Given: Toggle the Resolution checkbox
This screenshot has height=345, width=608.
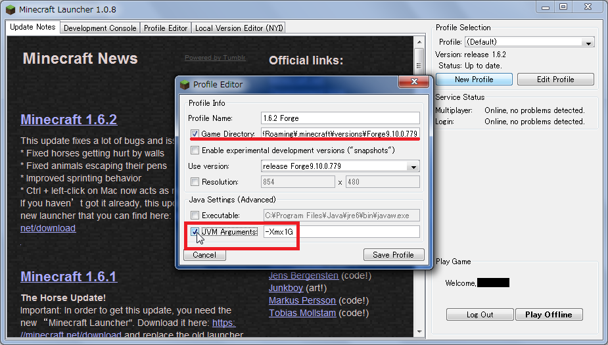Looking at the screenshot, I should 195,182.
